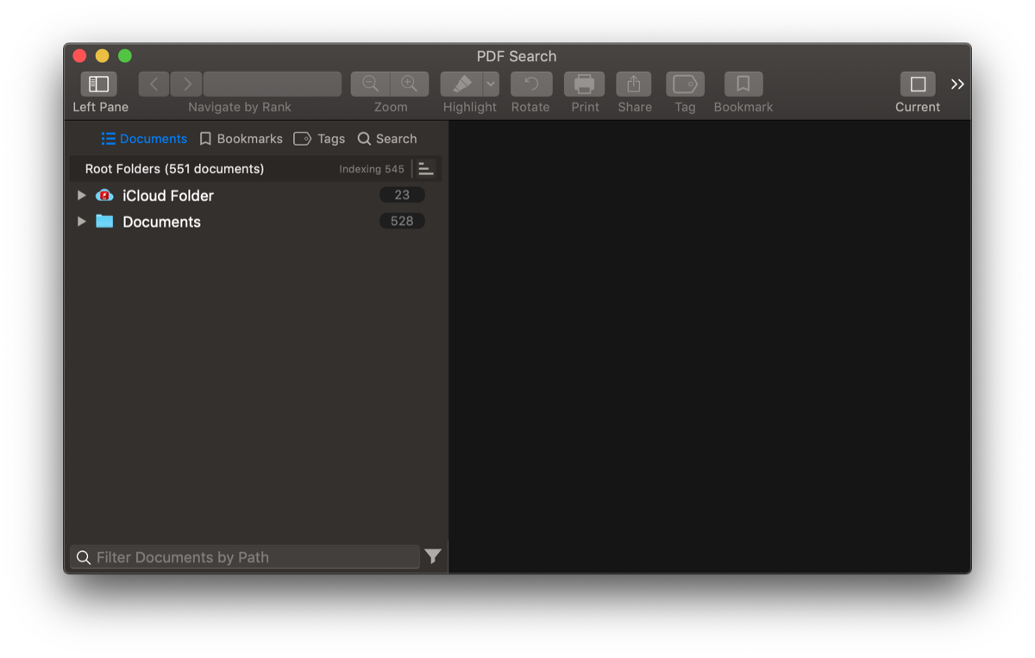Click the Navigate by Rank field

(273, 84)
